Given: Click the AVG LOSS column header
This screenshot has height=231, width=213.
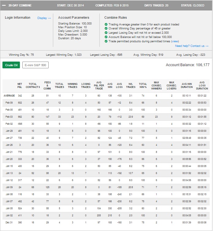Looking at the screenshot, I should point(119,85).
